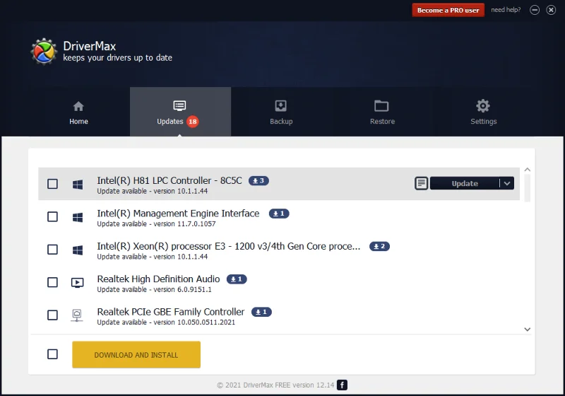Check the Intel H81 LPC Controller checkbox
Image resolution: width=565 pixels, height=396 pixels.
click(52, 184)
